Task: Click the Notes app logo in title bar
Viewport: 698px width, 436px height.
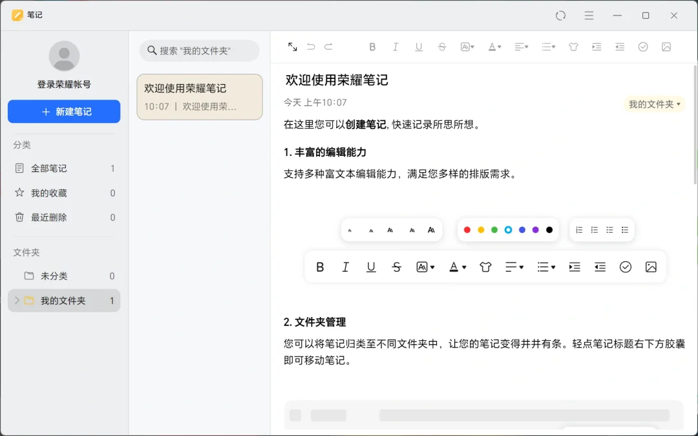Action: coord(17,15)
